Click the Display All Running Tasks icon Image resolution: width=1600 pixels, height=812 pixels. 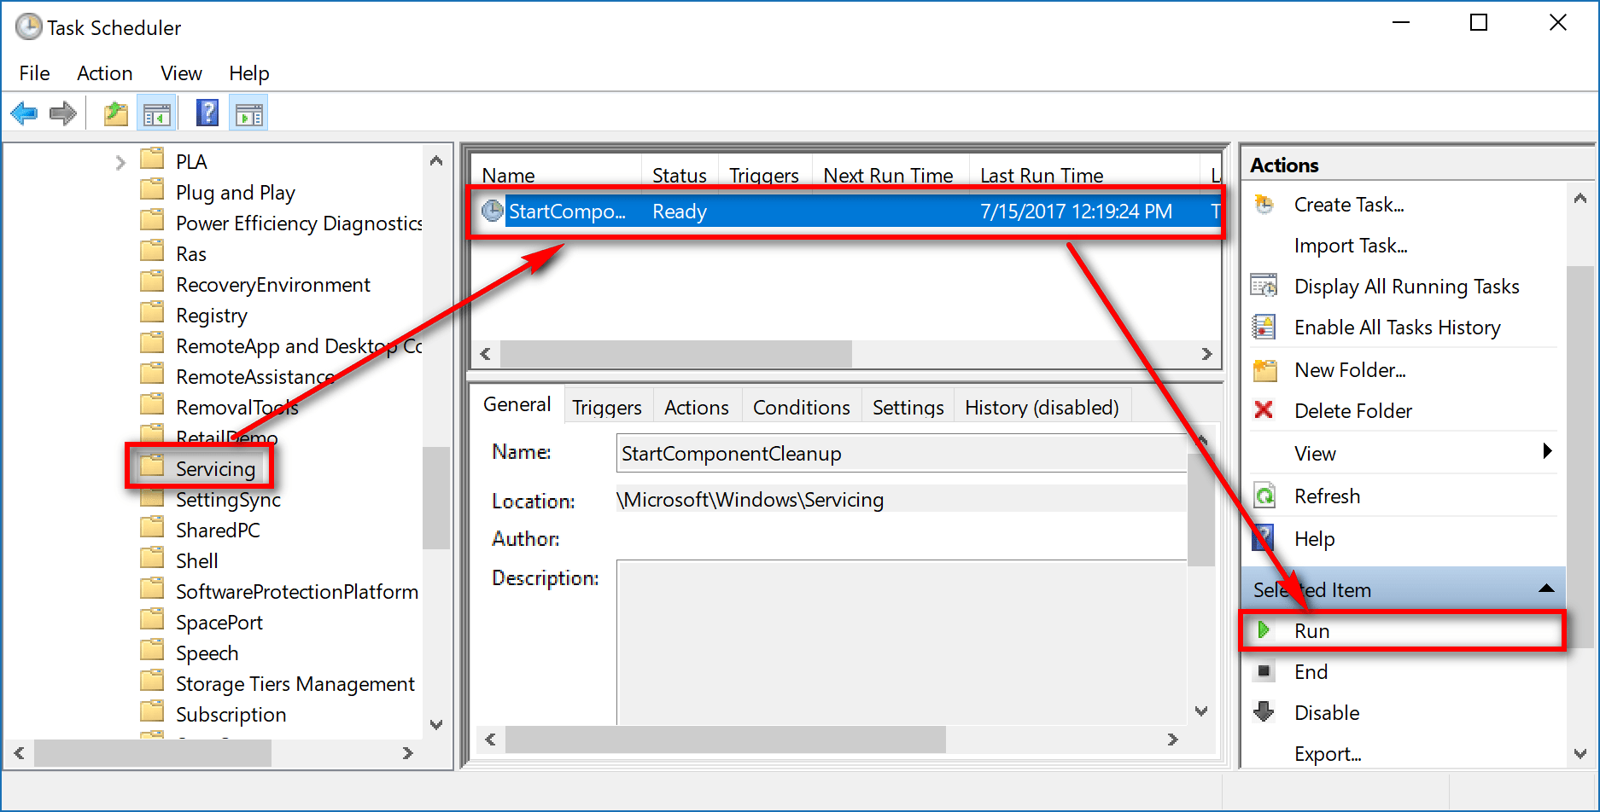(1264, 285)
